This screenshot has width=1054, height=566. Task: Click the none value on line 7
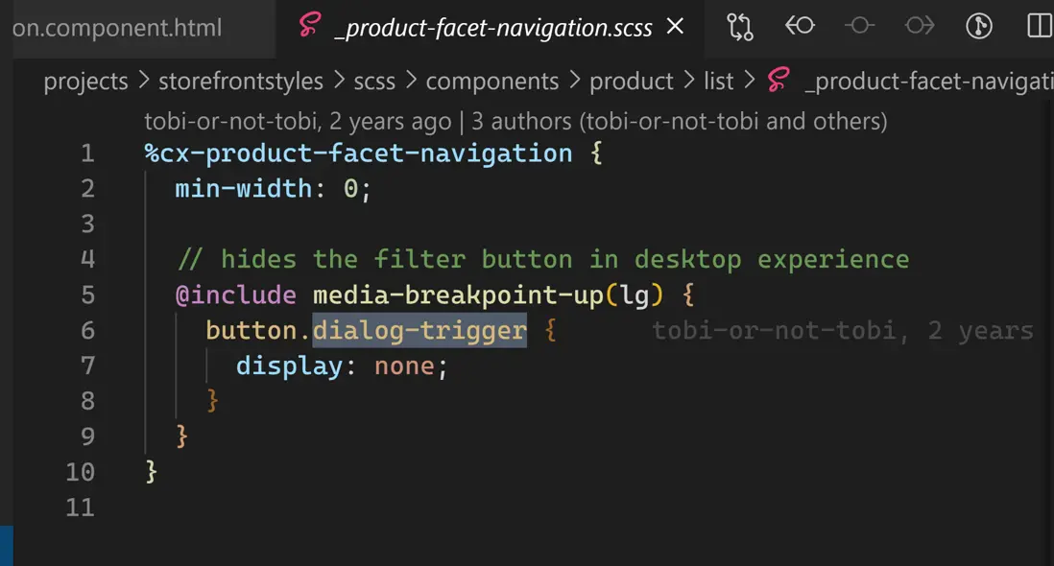coord(404,366)
